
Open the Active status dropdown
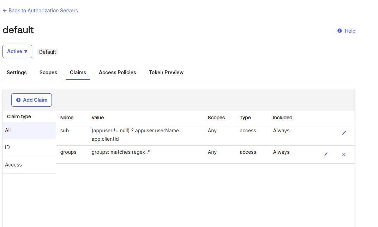(17, 51)
